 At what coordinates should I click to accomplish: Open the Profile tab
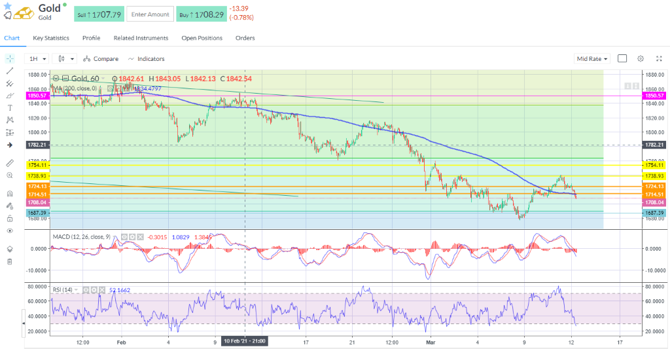(91, 38)
